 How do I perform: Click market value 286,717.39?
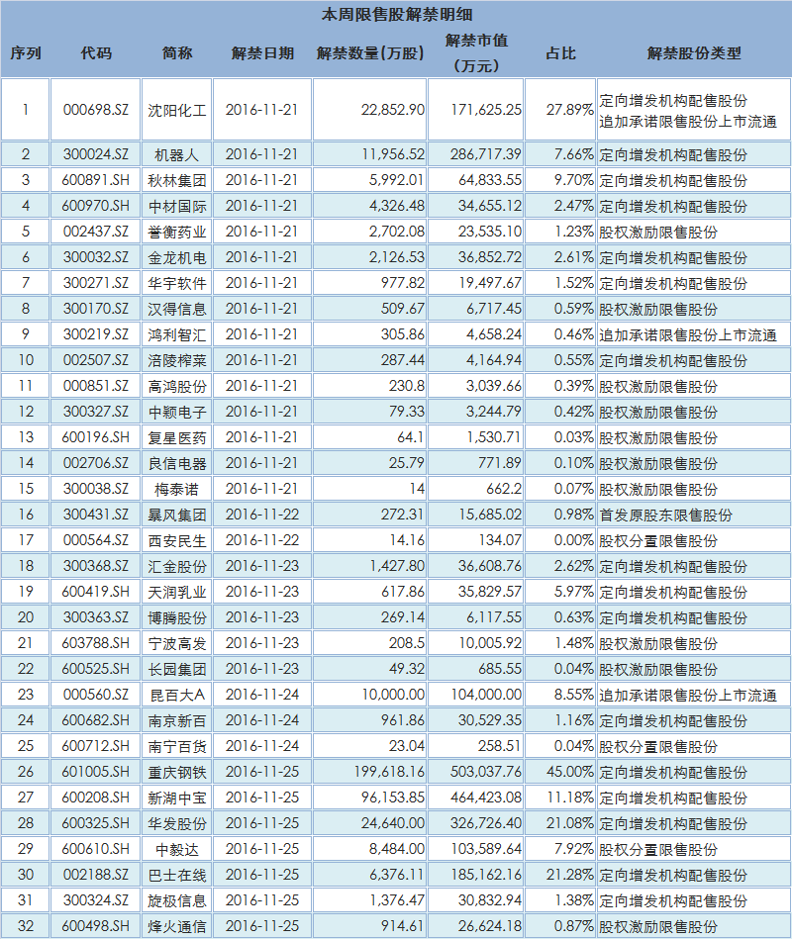click(x=486, y=154)
